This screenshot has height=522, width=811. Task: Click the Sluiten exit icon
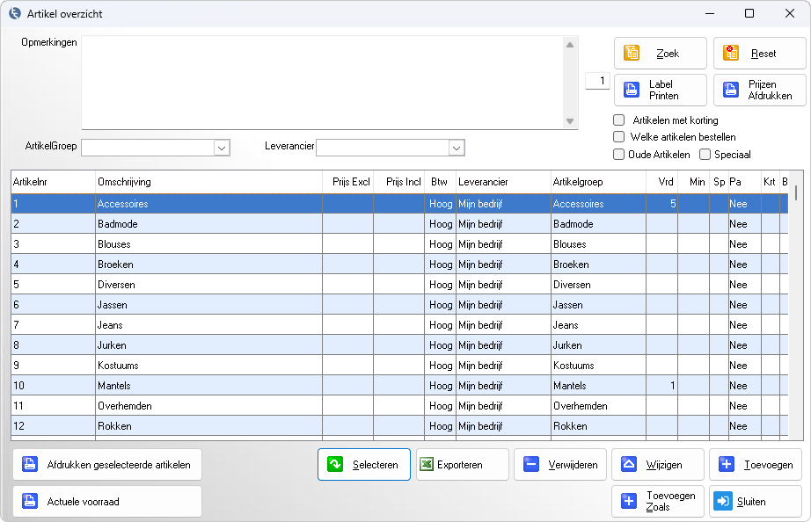tap(723, 501)
